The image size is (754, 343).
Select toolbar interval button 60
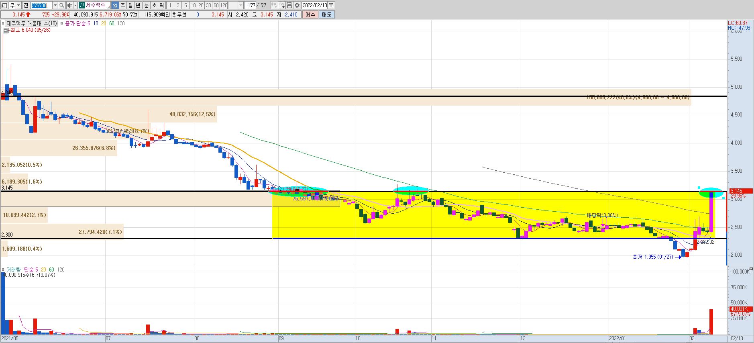216,5
